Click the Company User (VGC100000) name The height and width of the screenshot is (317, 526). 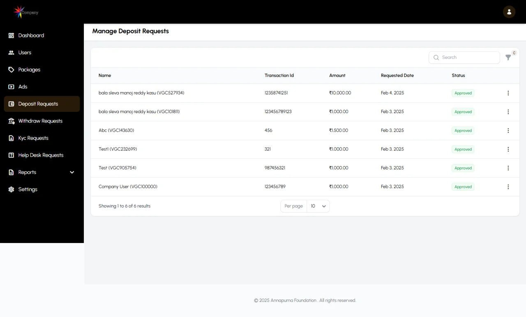tap(128, 187)
